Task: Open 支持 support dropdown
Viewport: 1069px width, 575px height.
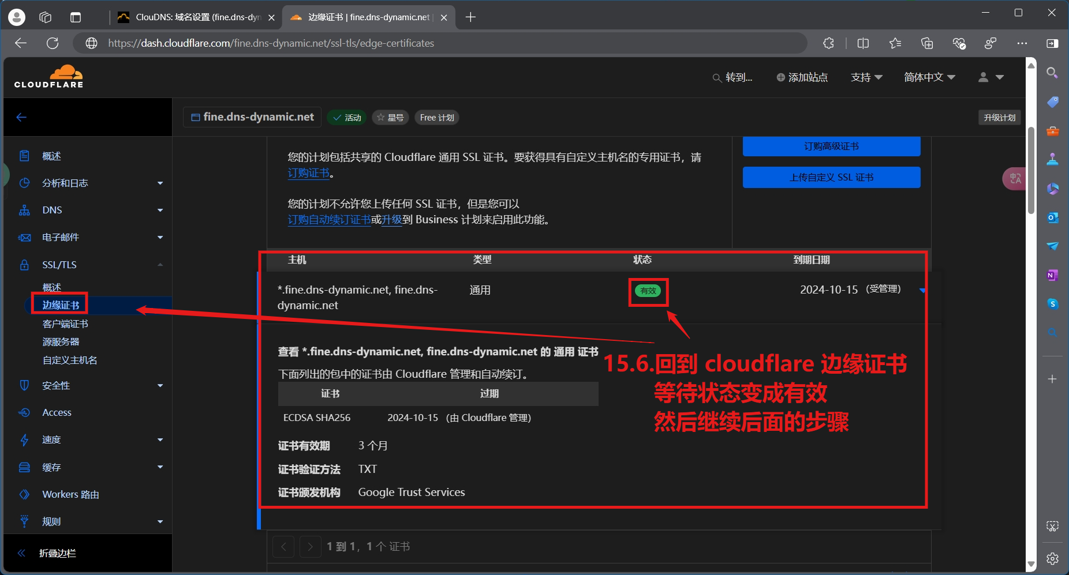Action: (x=866, y=77)
